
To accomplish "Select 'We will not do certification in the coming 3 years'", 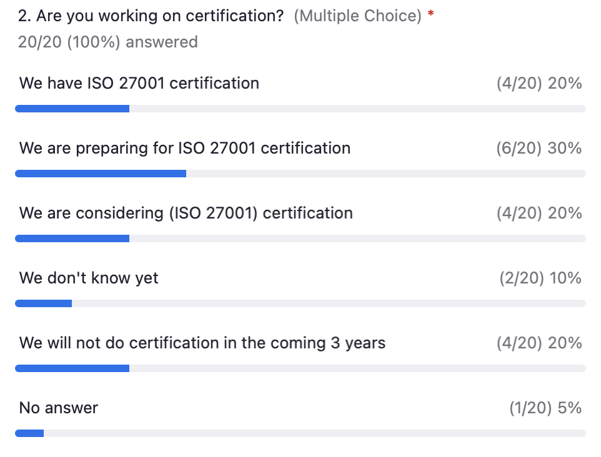I will (202, 343).
